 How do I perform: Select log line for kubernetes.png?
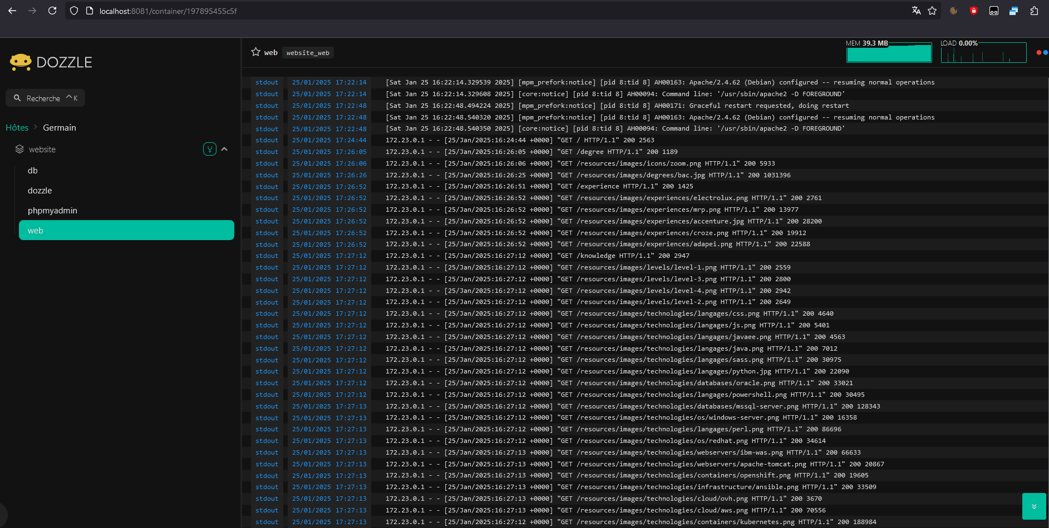pos(646,522)
